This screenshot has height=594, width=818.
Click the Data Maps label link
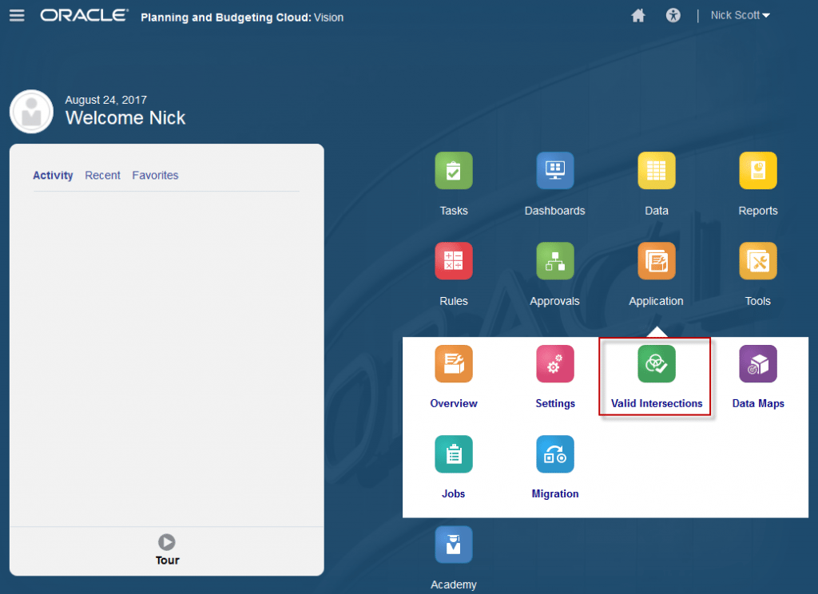(758, 403)
